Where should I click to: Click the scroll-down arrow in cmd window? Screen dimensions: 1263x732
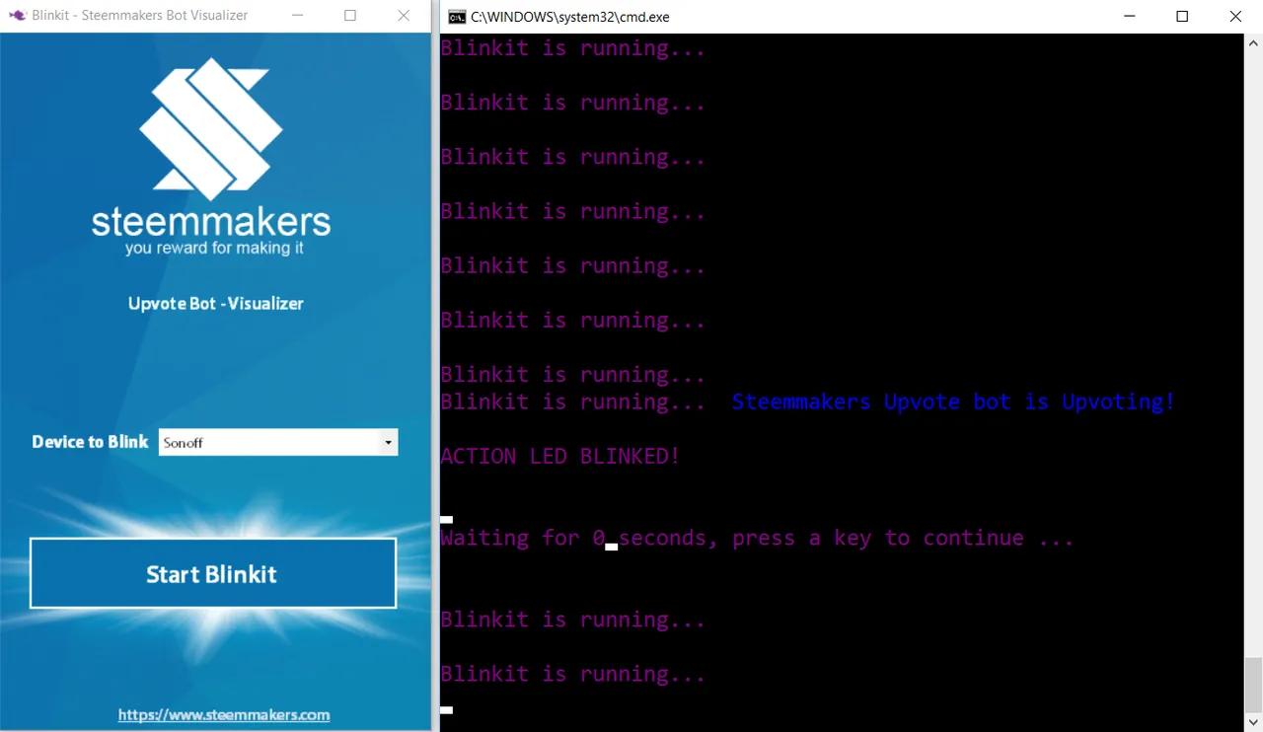click(1253, 722)
